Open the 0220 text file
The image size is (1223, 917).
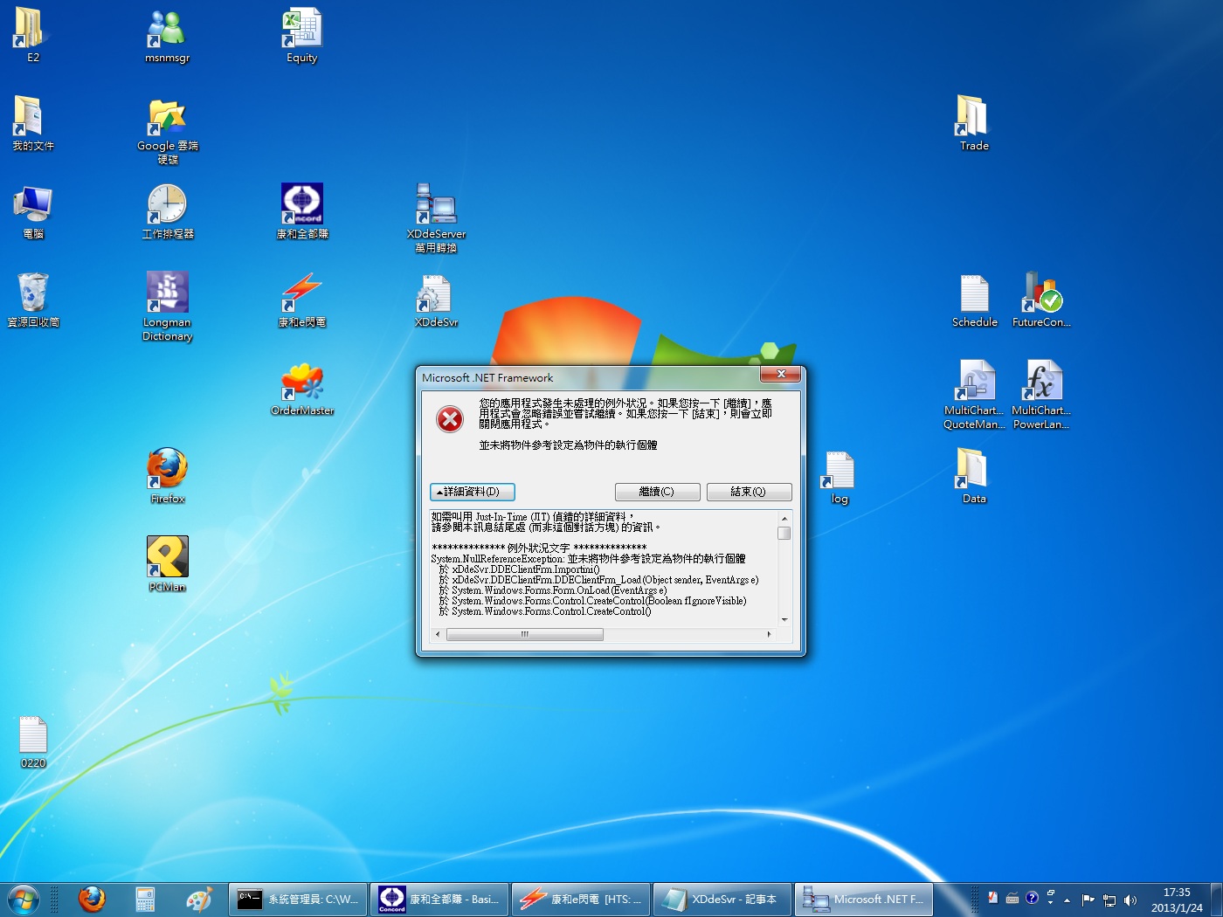tap(33, 741)
